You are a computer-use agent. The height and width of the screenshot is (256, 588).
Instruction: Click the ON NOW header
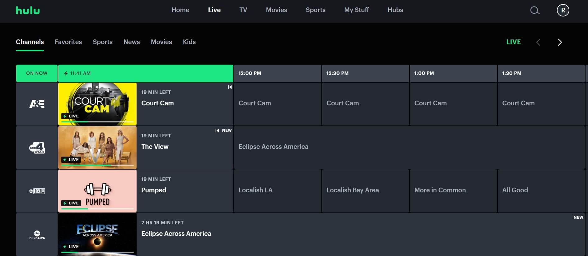click(37, 73)
